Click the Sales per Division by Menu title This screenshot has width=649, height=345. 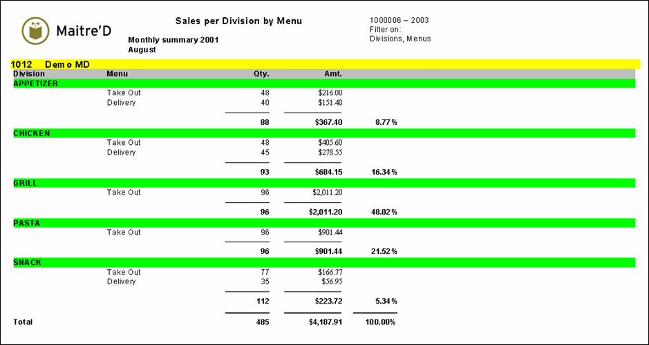tap(238, 21)
